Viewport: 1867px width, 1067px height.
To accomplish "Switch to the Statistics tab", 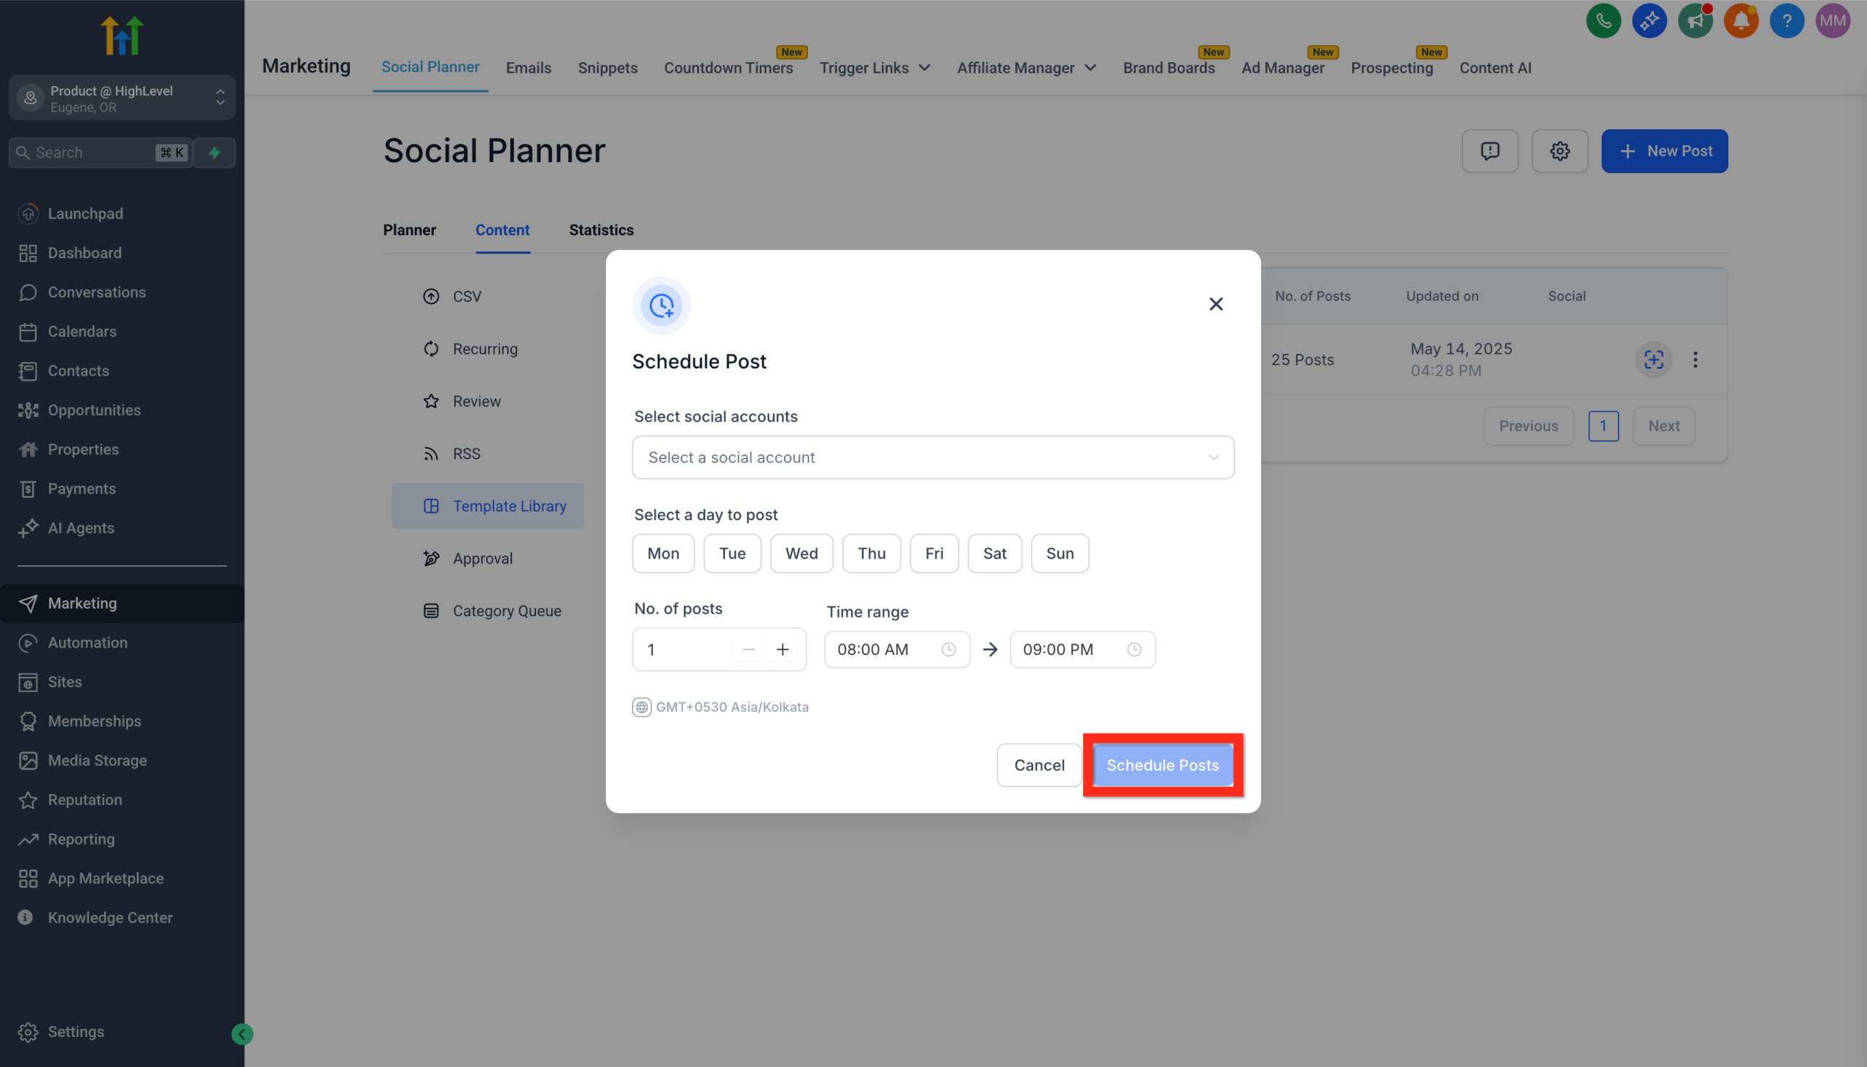I will tap(601, 230).
